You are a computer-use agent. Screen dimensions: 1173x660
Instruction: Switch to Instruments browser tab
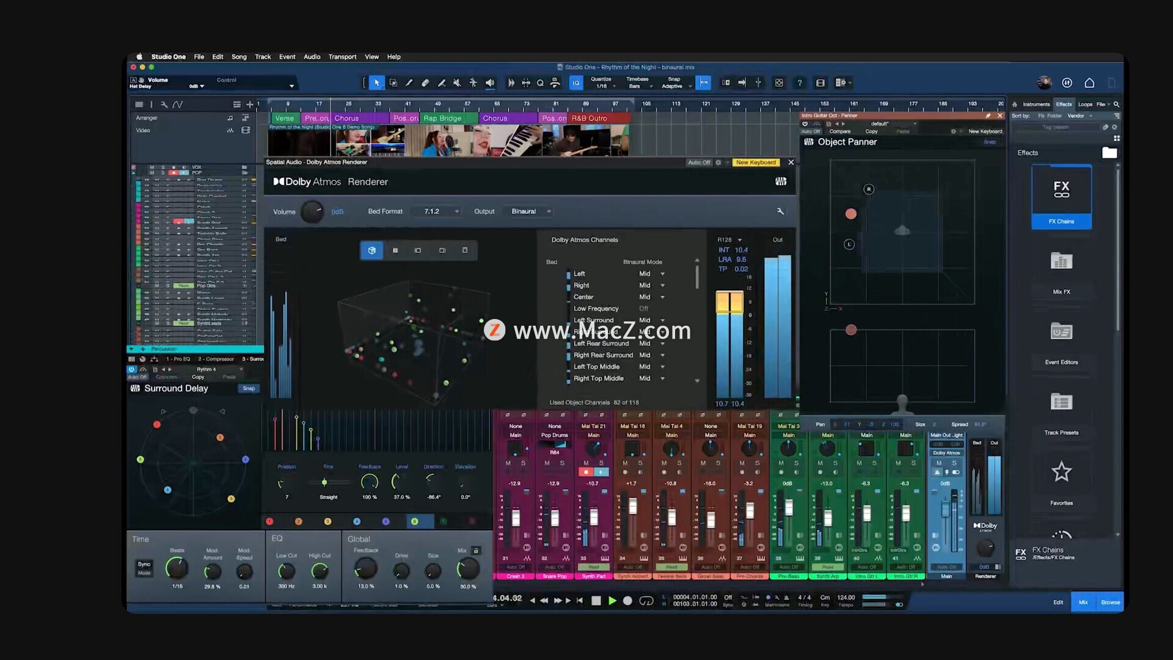[x=1036, y=105]
